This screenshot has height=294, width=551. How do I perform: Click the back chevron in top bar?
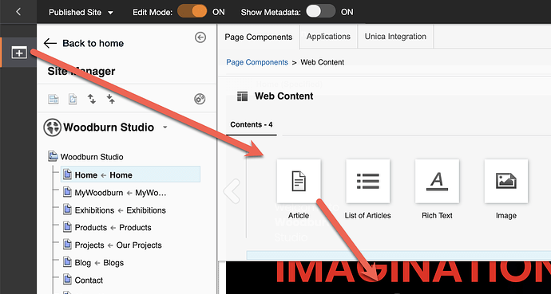click(18, 12)
